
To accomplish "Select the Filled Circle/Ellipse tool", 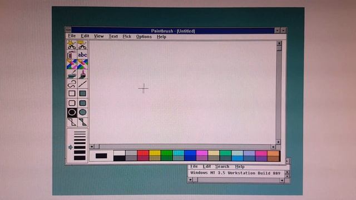I will (82, 112).
